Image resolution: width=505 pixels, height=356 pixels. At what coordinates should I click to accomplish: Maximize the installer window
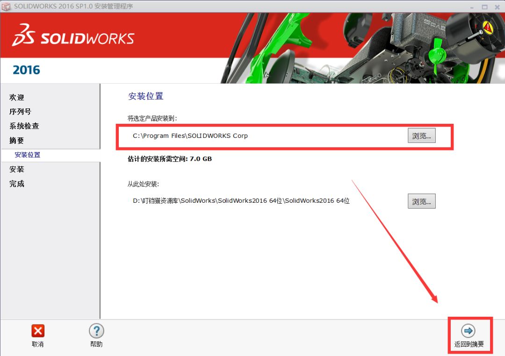pos(485,7)
